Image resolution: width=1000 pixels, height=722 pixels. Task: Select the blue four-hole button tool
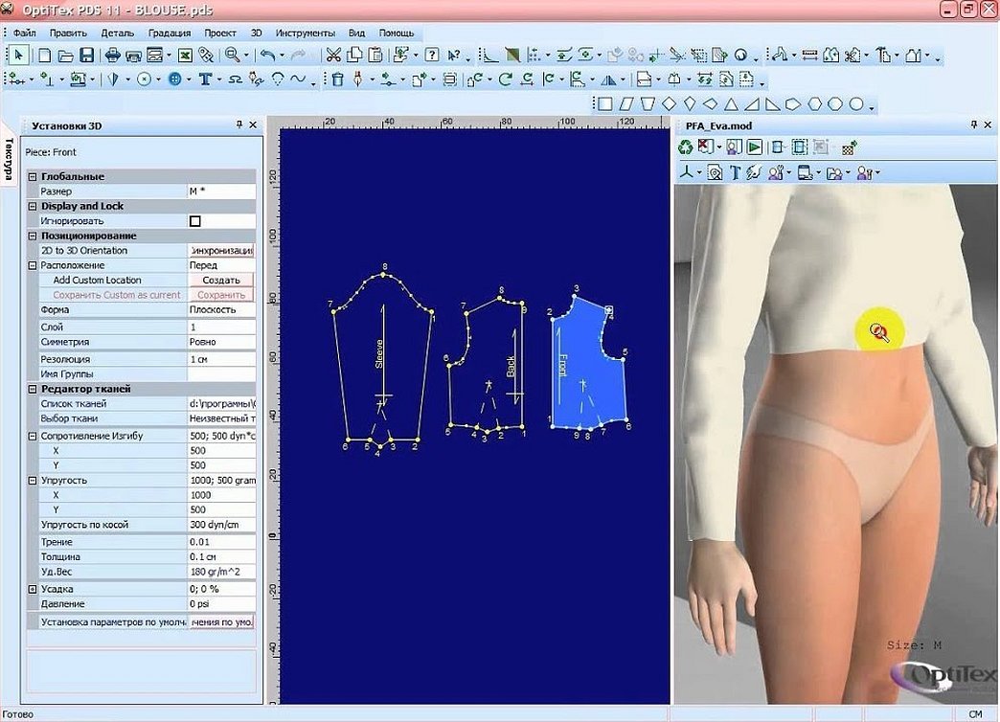174,79
